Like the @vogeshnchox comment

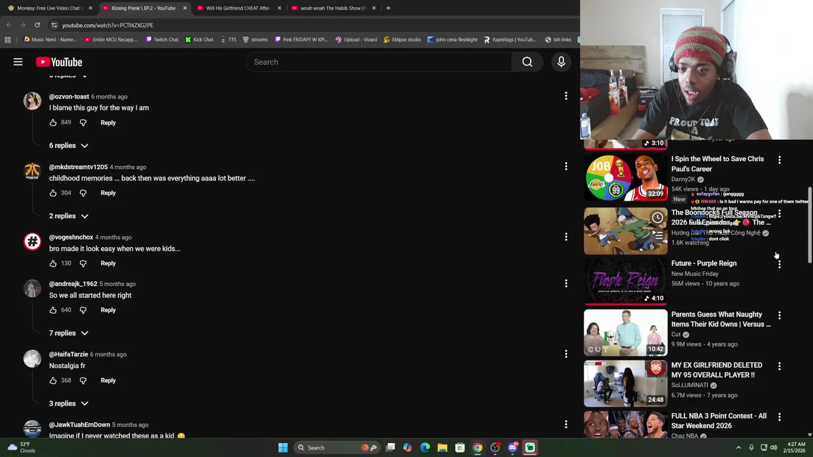coord(53,263)
